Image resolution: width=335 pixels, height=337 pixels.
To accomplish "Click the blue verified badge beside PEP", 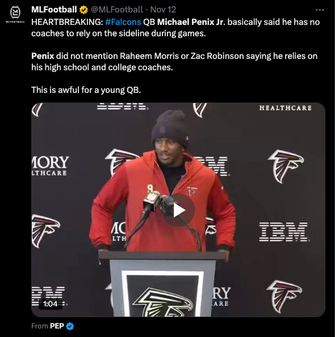I will tap(70, 326).
